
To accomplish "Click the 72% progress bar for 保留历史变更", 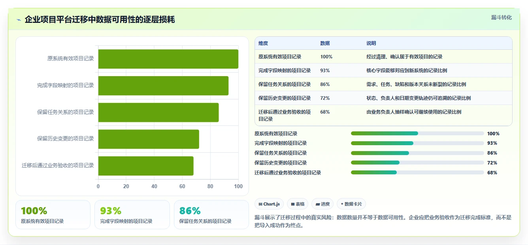I will point(417,163).
